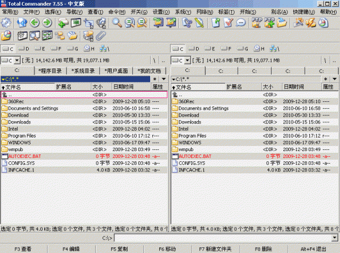Click the refresh/reread source icon

click(22, 23)
